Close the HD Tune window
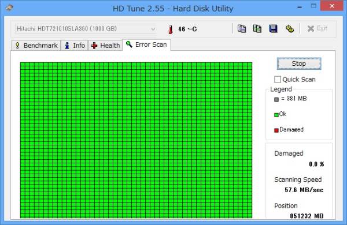 pyautogui.click(x=332, y=6)
